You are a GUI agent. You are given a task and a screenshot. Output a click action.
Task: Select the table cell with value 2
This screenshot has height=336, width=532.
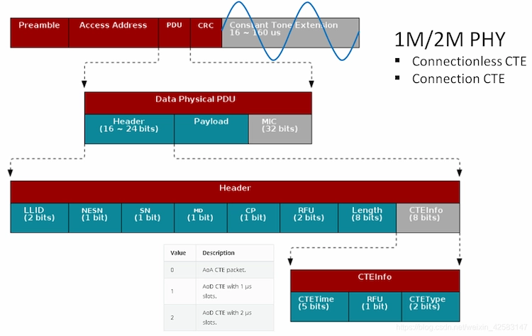coord(180,318)
